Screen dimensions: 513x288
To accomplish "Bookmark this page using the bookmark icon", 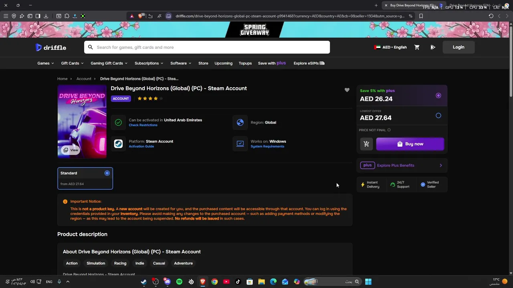I will tap(421, 16).
